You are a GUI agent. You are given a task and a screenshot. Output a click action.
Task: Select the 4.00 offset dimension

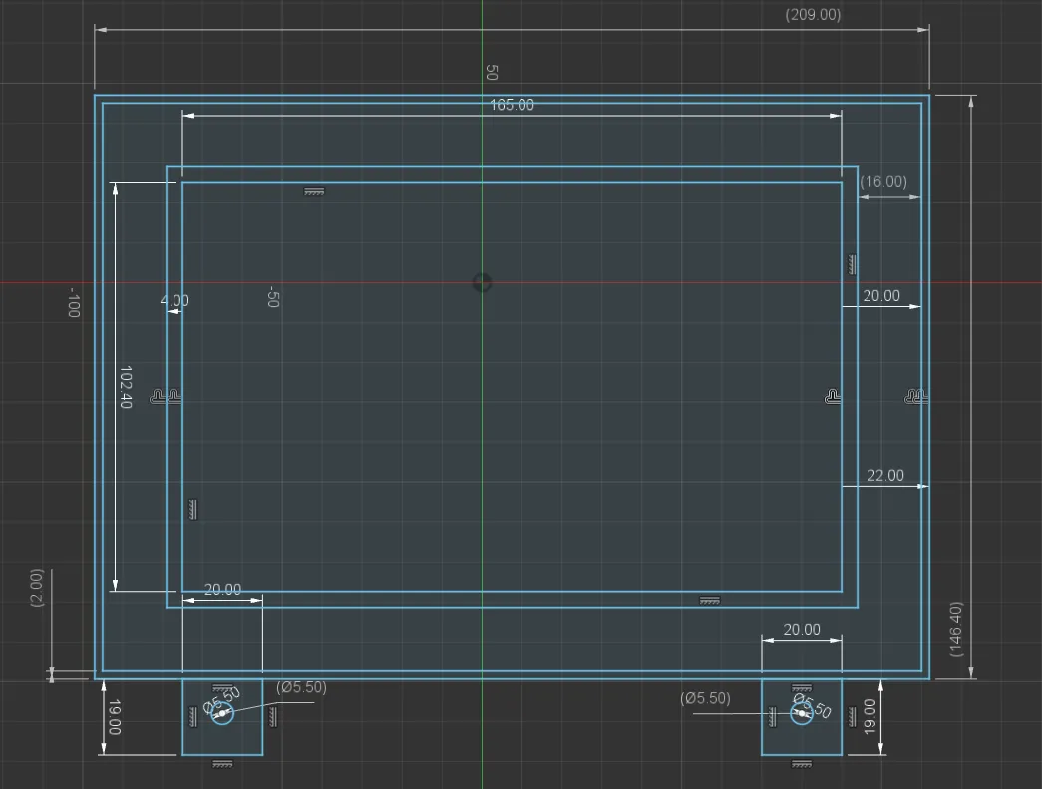point(174,300)
